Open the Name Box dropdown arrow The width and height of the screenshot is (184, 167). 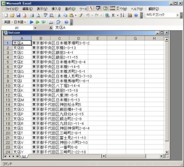pos(35,28)
